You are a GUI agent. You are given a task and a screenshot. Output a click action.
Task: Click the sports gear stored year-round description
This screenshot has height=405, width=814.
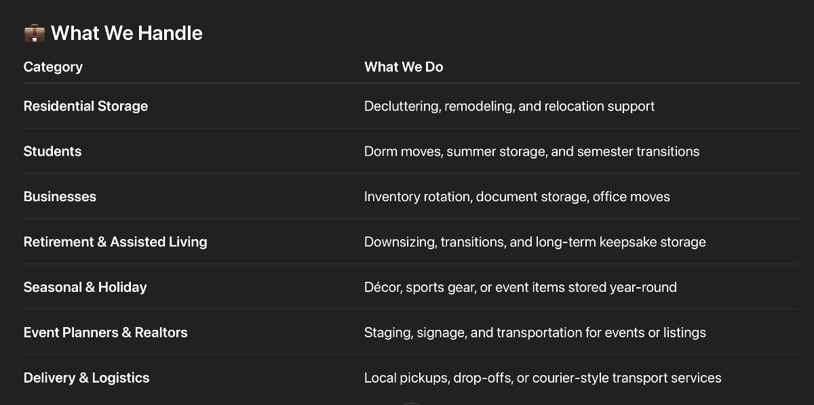pos(520,287)
